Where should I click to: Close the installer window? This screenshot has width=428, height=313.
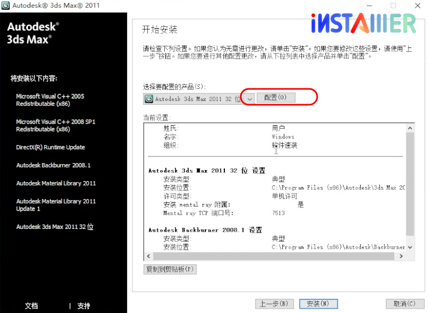tap(417, 5)
